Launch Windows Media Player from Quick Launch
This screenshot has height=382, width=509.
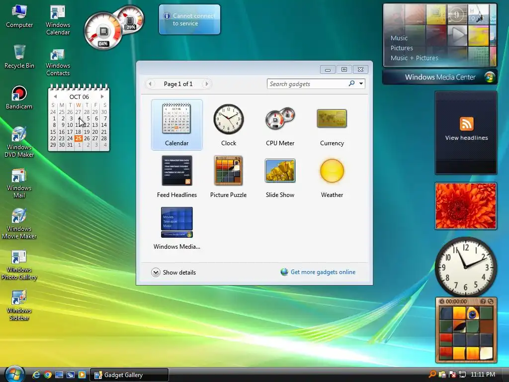coord(82,375)
